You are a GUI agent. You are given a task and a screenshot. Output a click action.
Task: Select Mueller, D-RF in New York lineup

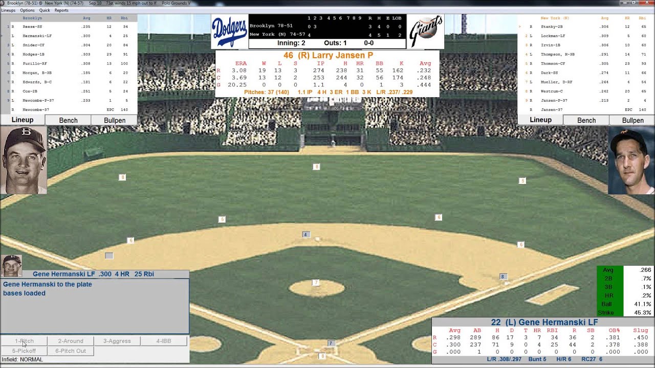tap(586, 82)
